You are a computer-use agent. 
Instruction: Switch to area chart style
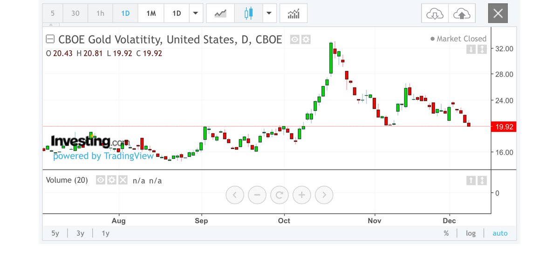220,14
